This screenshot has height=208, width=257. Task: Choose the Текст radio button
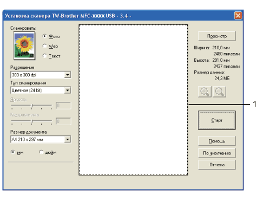tap(45, 56)
